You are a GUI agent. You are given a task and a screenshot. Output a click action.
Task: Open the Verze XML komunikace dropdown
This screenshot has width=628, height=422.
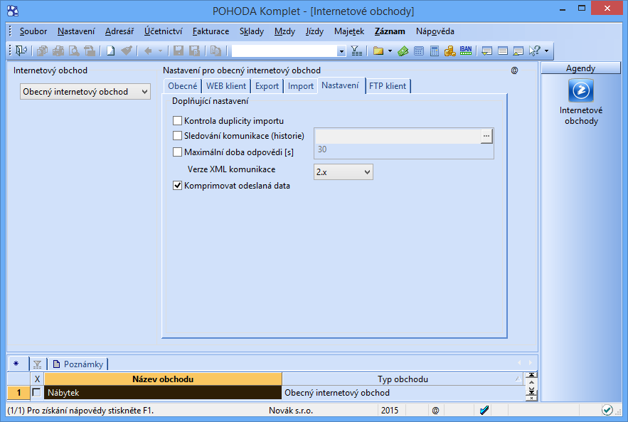tap(344, 172)
